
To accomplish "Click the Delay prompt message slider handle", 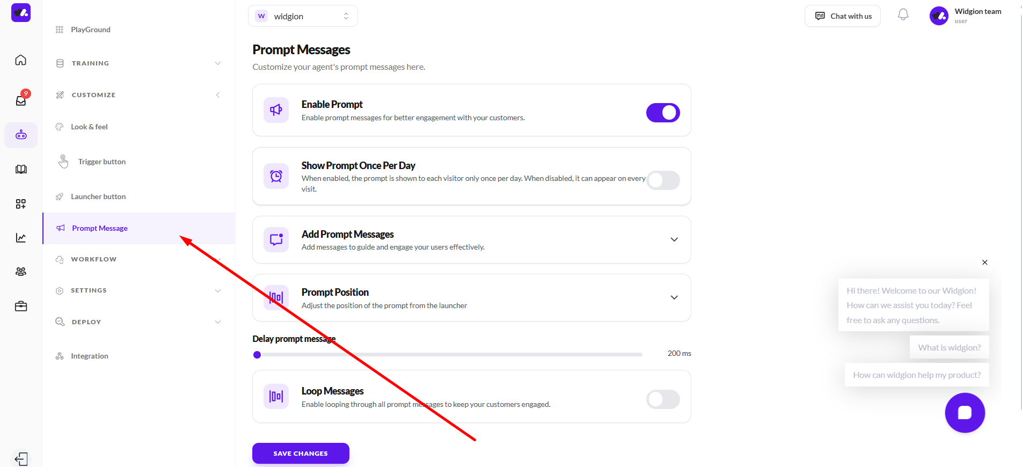I will [x=257, y=355].
